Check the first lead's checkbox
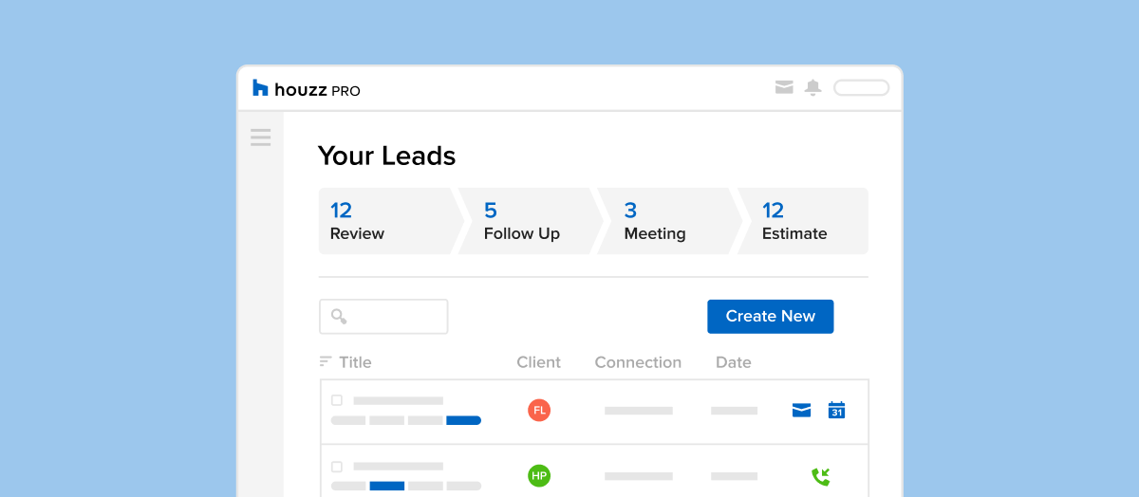 click(x=337, y=400)
